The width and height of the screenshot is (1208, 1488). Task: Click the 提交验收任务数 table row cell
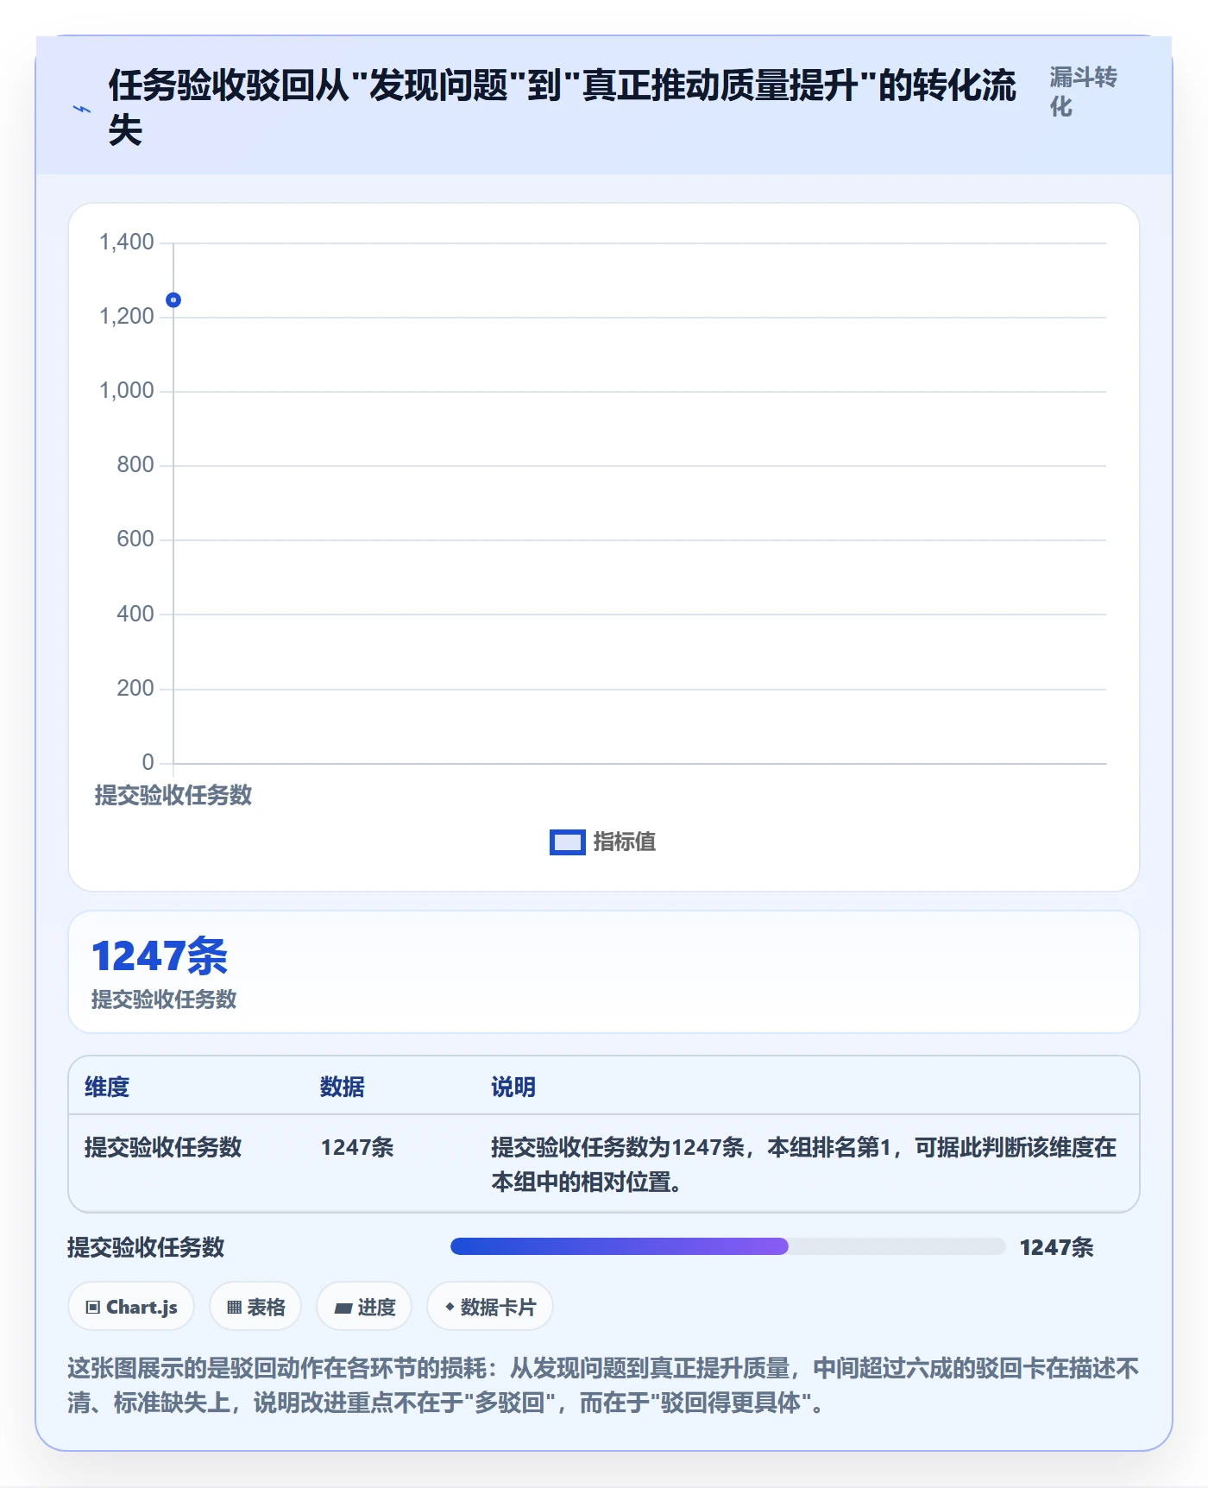click(x=163, y=1147)
